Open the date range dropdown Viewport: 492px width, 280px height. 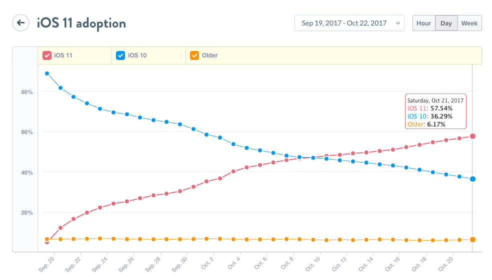[349, 23]
